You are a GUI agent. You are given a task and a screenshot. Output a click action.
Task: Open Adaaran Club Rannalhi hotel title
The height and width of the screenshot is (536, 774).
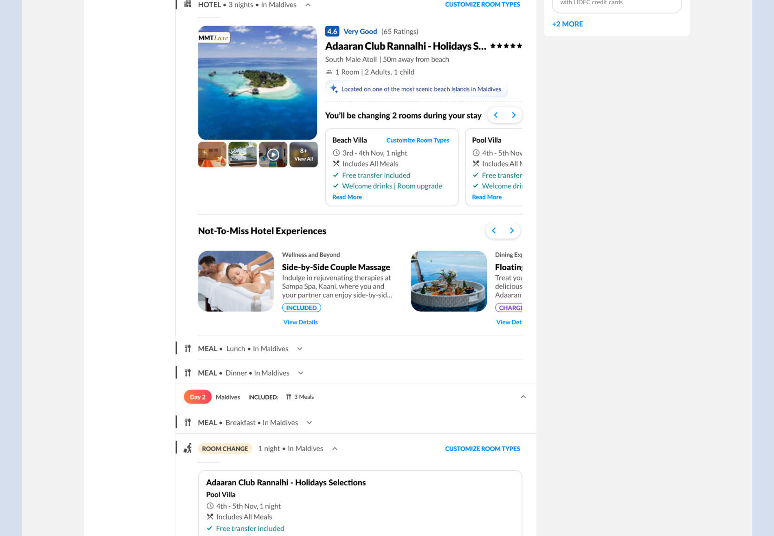coord(406,46)
